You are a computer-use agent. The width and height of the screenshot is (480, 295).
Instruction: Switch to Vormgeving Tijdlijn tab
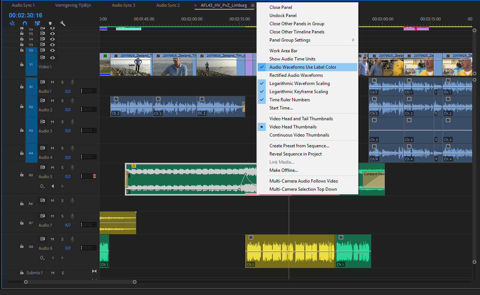click(x=73, y=5)
